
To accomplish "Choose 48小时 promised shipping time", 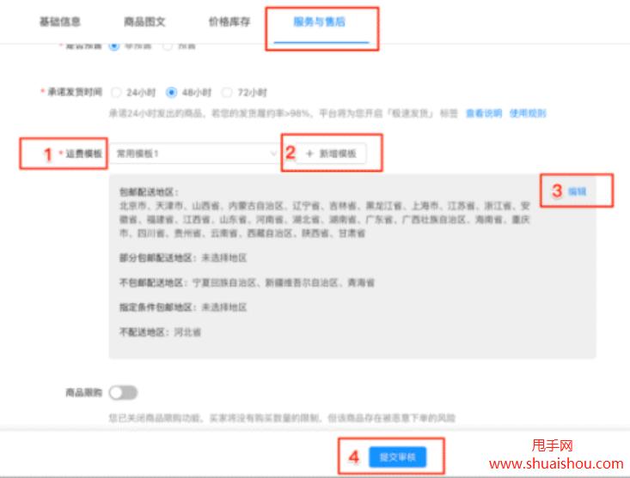I will pyautogui.click(x=171, y=93).
